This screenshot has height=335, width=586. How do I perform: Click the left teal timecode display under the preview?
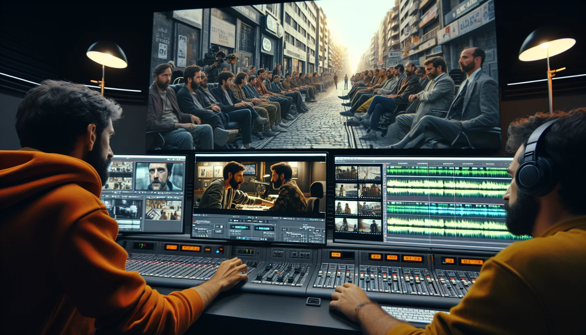[240, 227]
